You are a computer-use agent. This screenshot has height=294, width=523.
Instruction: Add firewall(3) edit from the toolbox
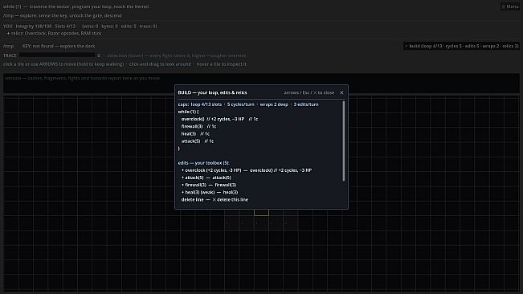209,185
